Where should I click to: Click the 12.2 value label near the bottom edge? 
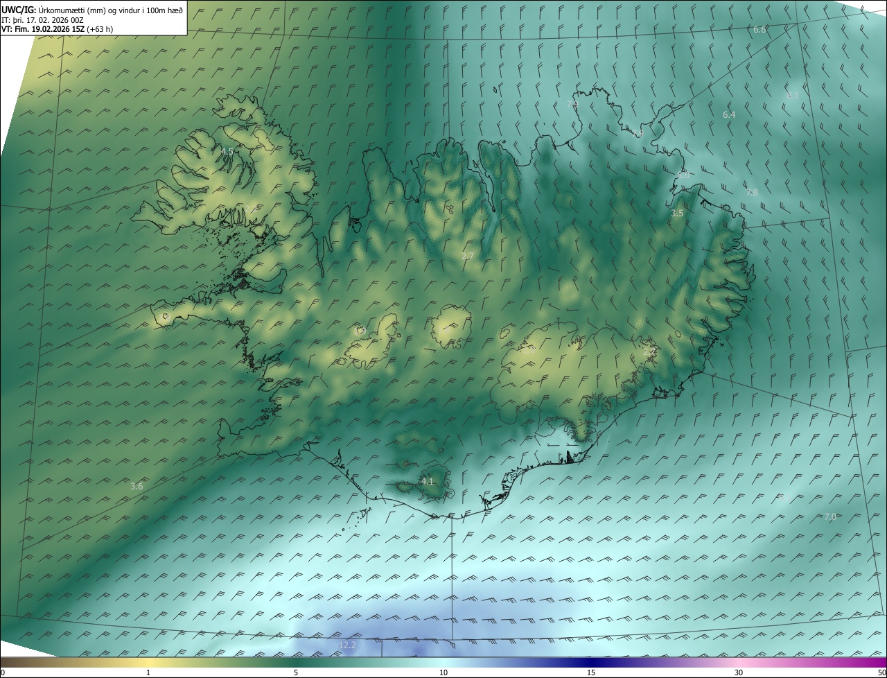[x=347, y=645]
